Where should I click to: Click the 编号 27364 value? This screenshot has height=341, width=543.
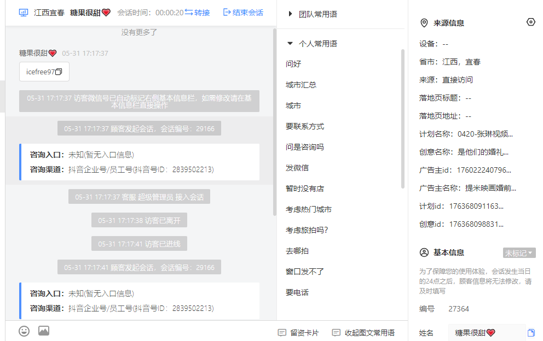point(459,309)
